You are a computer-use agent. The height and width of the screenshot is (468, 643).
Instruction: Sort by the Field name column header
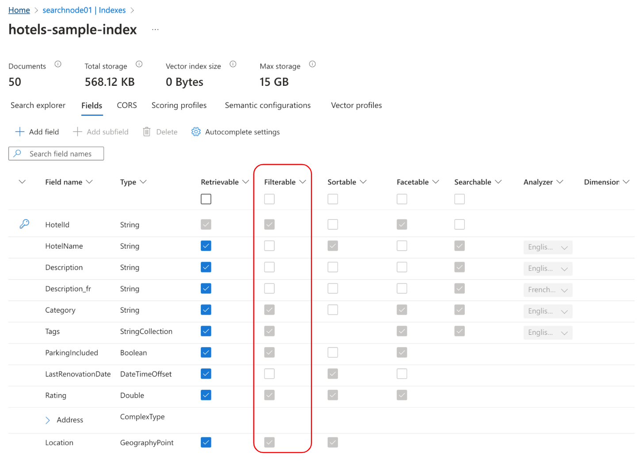[x=64, y=182]
